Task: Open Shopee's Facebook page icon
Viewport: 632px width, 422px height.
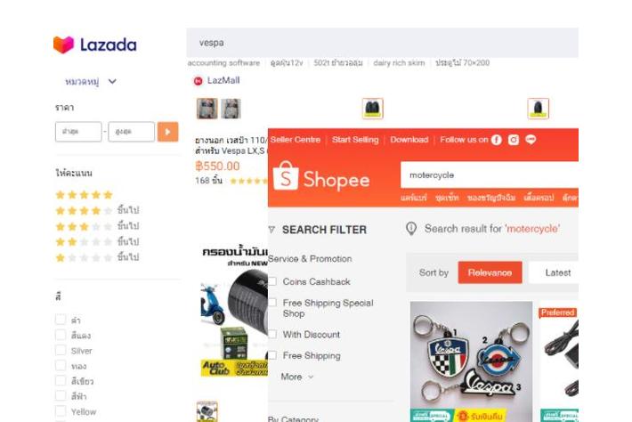Action: 497,140
